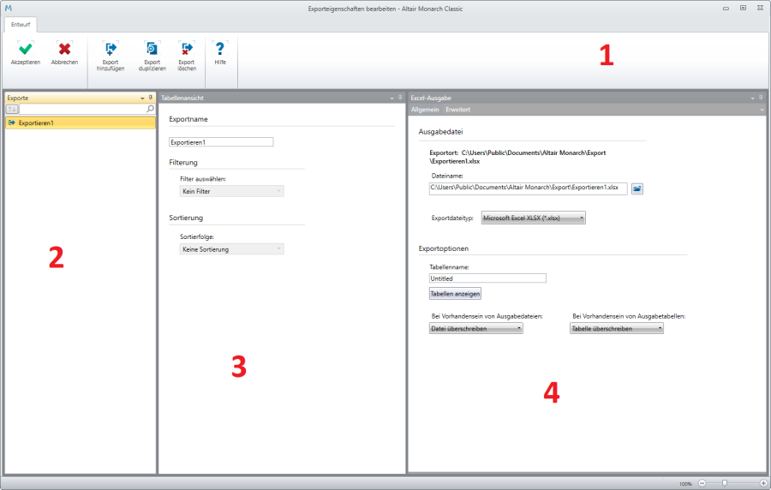Select the Entwurf ribbon tab
Viewport: 771px width, 490px height.
coord(20,25)
